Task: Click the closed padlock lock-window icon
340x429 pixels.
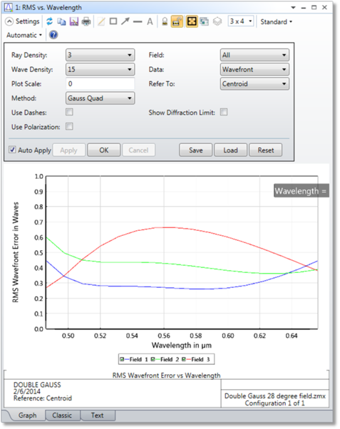Action: pyautogui.click(x=165, y=21)
